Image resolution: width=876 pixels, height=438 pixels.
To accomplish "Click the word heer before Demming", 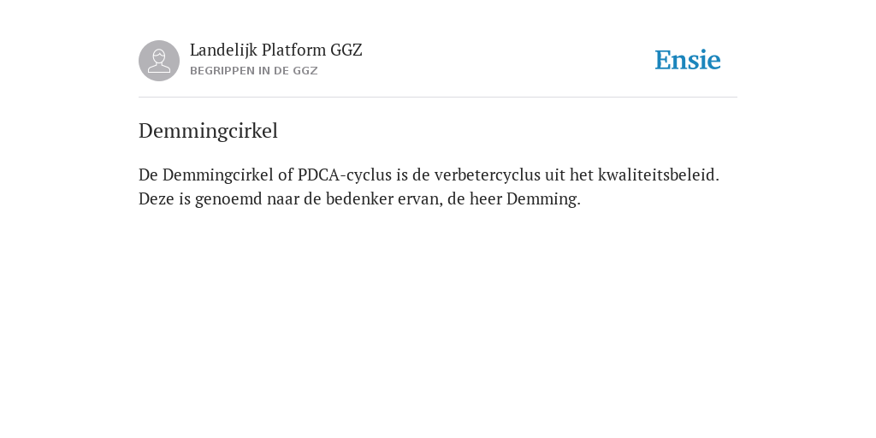I will click(486, 198).
